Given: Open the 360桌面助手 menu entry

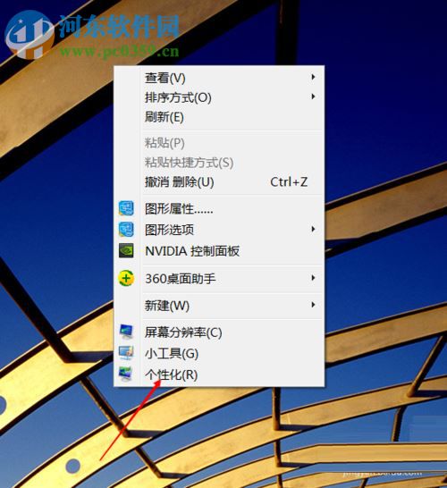Looking at the screenshot, I should tap(219, 278).
